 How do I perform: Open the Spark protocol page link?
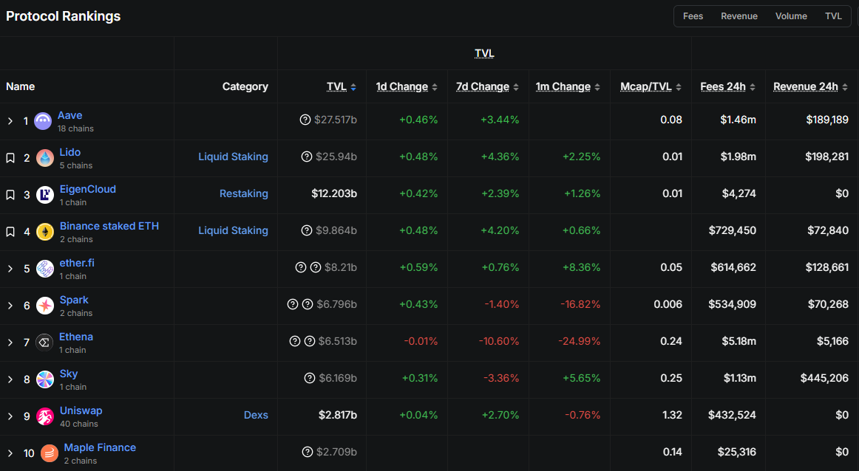[74, 300]
